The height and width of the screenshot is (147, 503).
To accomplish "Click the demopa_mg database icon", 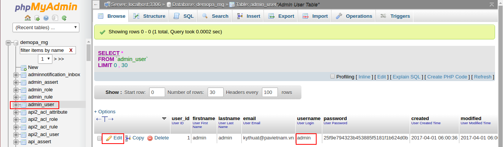I will [16, 42].
